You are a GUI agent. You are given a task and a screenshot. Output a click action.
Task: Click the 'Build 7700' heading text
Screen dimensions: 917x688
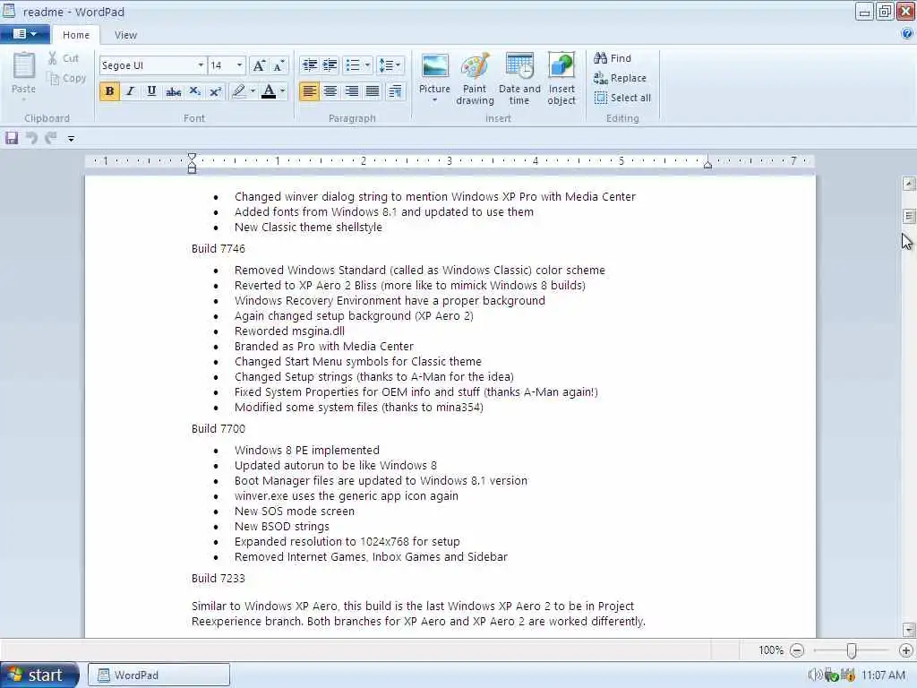(219, 429)
